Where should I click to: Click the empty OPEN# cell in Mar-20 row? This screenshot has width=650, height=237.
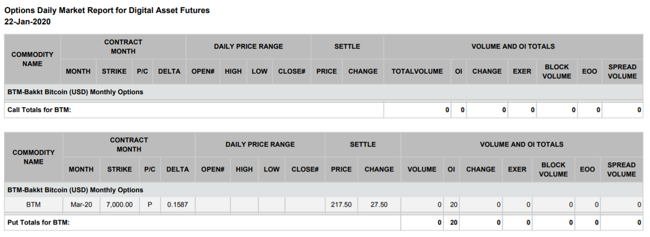click(x=212, y=205)
